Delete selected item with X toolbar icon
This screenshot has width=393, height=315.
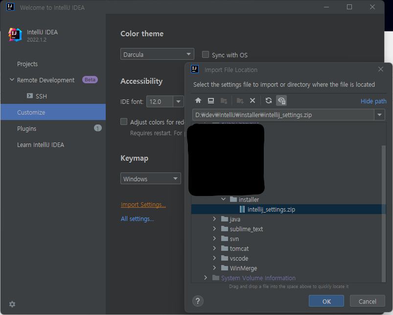(253, 100)
